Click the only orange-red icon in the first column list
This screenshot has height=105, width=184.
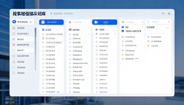click(x=43, y=38)
